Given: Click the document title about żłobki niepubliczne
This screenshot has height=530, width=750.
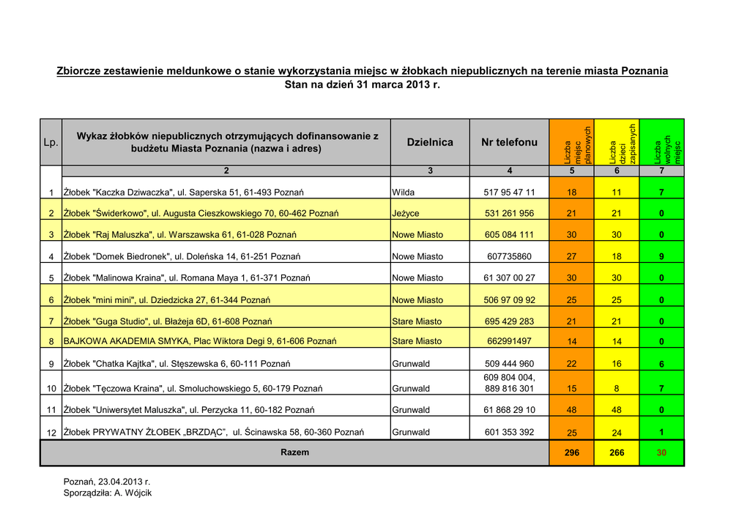Looking at the screenshot, I should 363,71.
